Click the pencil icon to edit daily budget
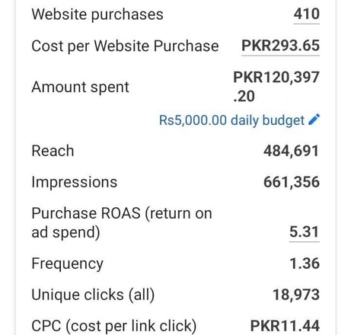 314,120
